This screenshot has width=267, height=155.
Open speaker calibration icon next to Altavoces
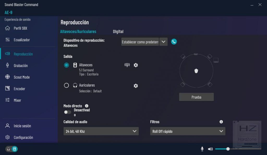tap(127, 65)
